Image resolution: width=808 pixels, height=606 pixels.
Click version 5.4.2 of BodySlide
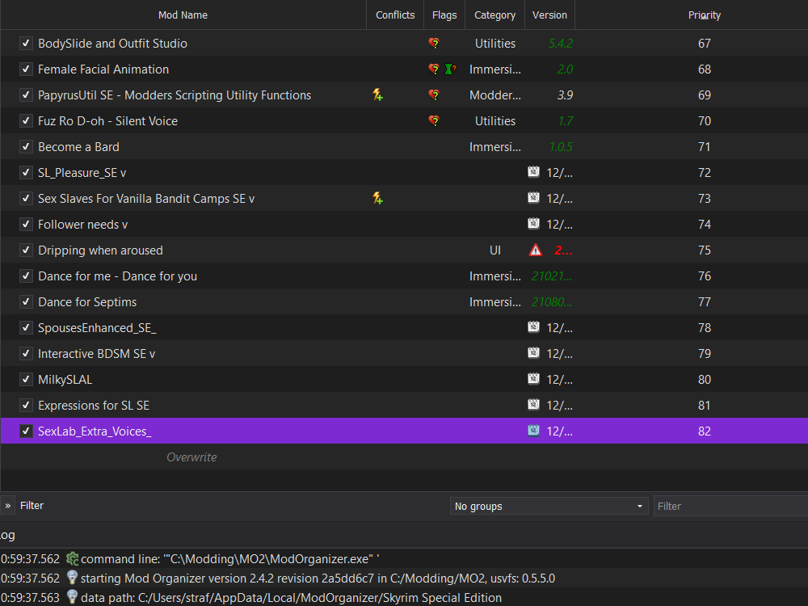coord(561,44)
